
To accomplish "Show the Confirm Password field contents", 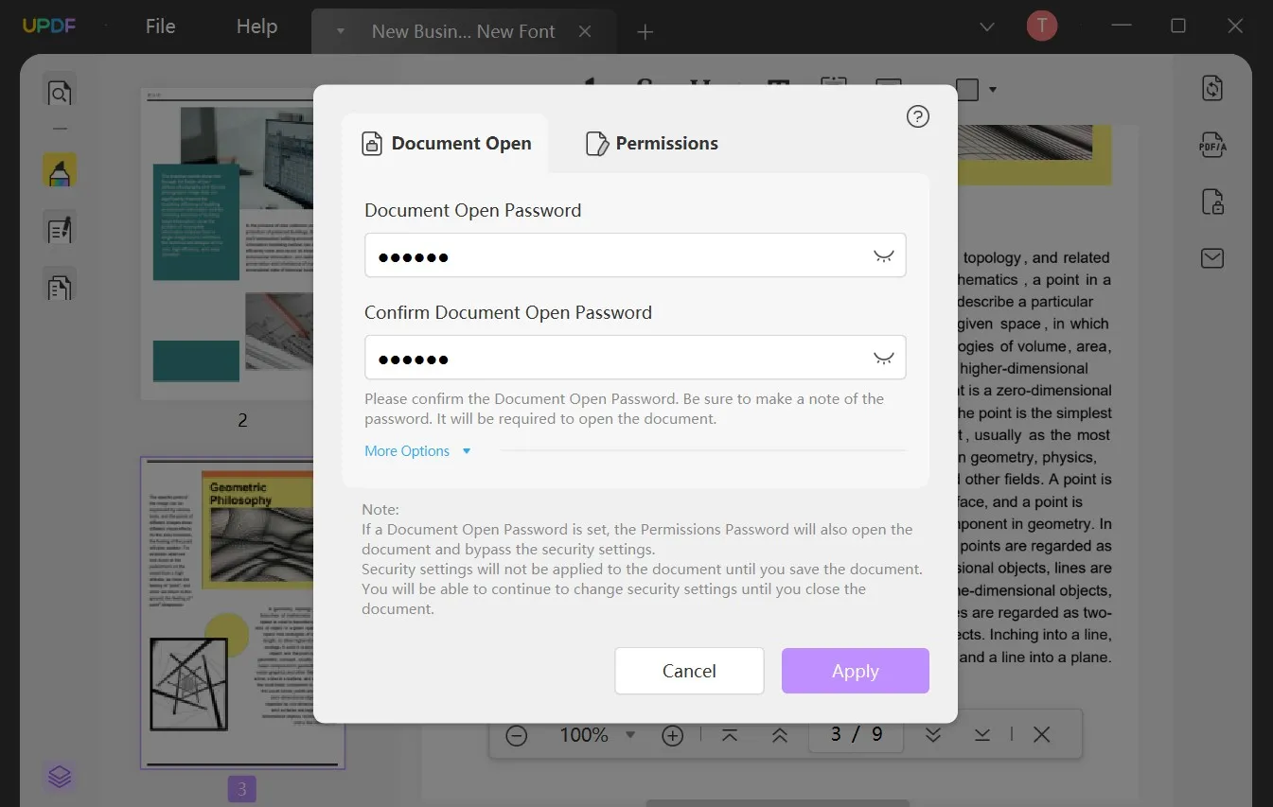I will coord(883,358).
